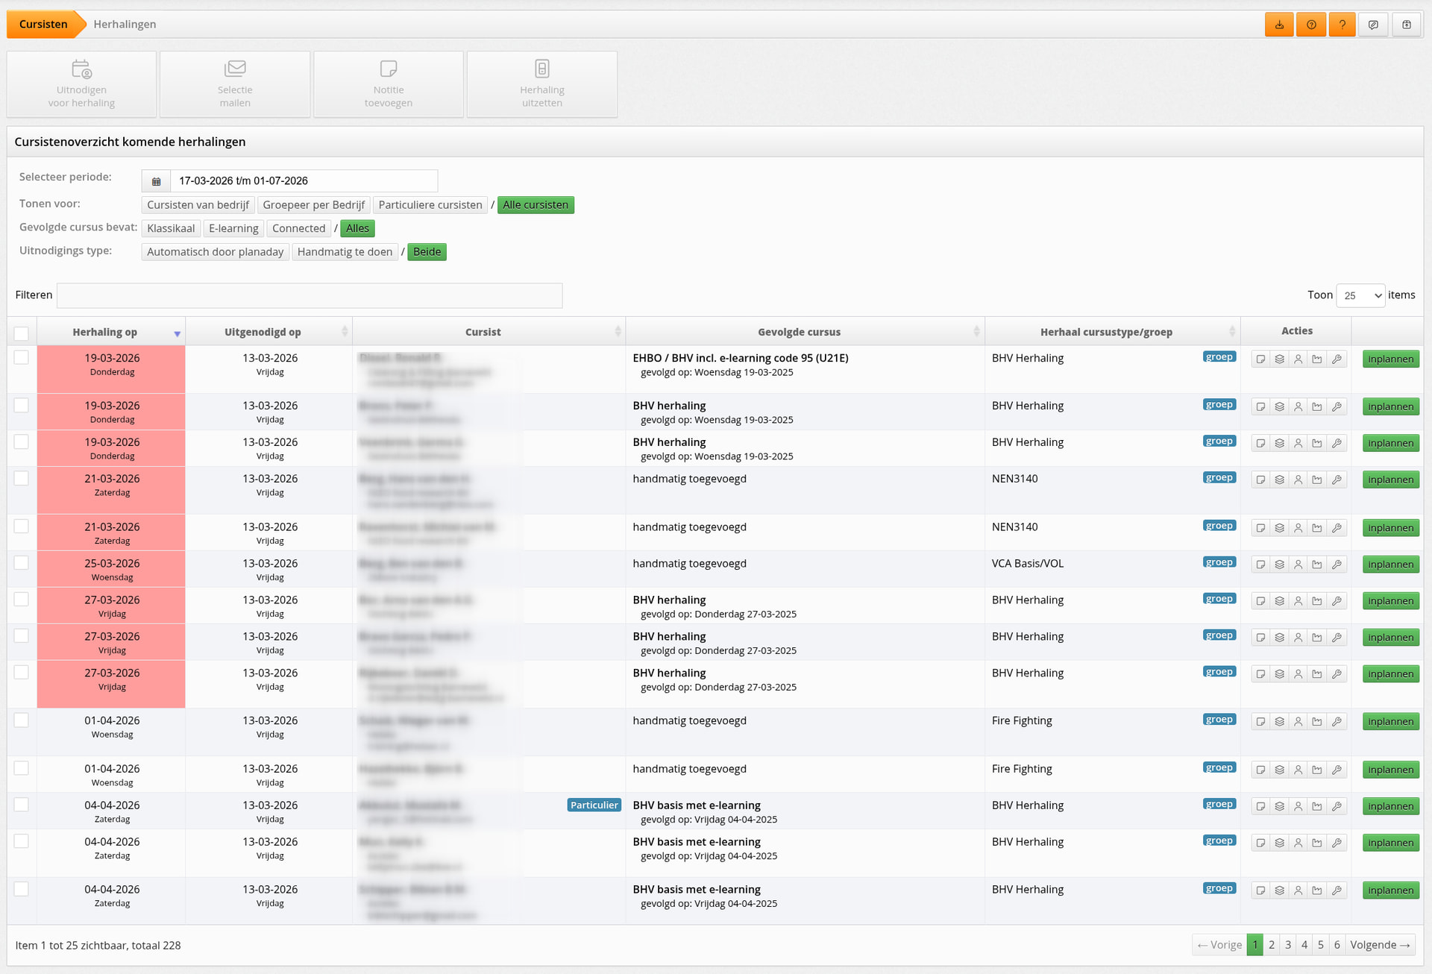Click the note icon in first row actions
This screenshot has height=974, width=1432.
click(1260, 359)
